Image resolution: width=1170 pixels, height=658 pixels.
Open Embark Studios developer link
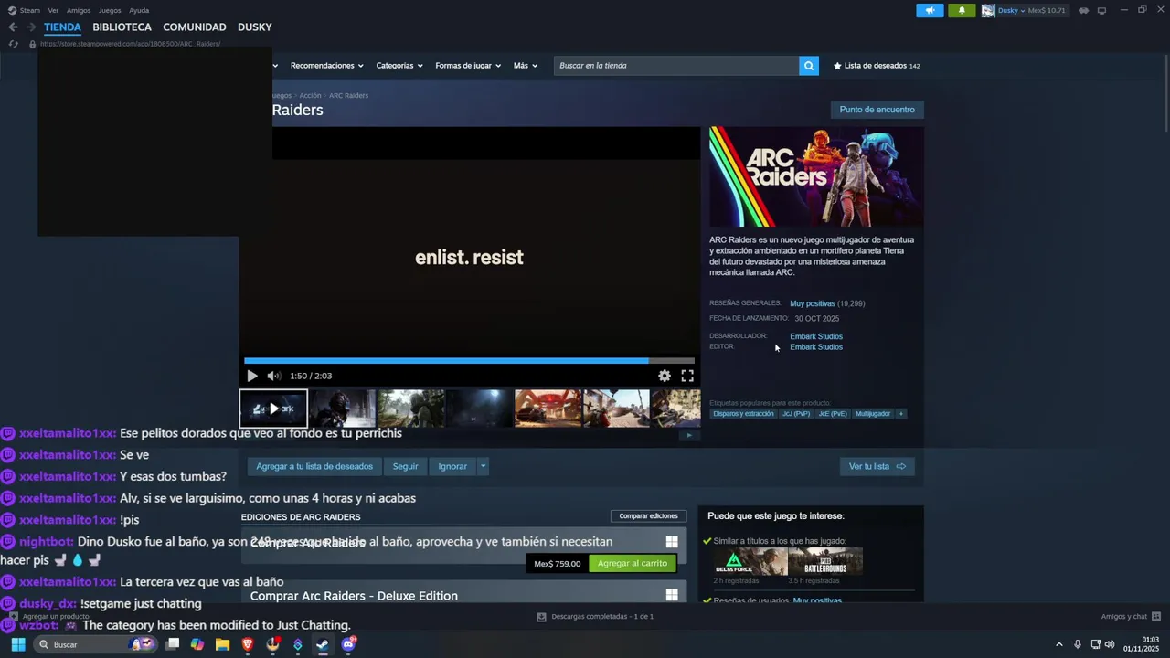[816, 336]
